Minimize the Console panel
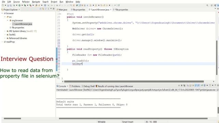 tap(215, 85)
